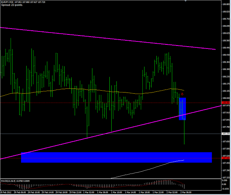The width and height of the screenshot is (231, 195).
Task: Click the red 107.500 price level label
Action: coord(226,158)
